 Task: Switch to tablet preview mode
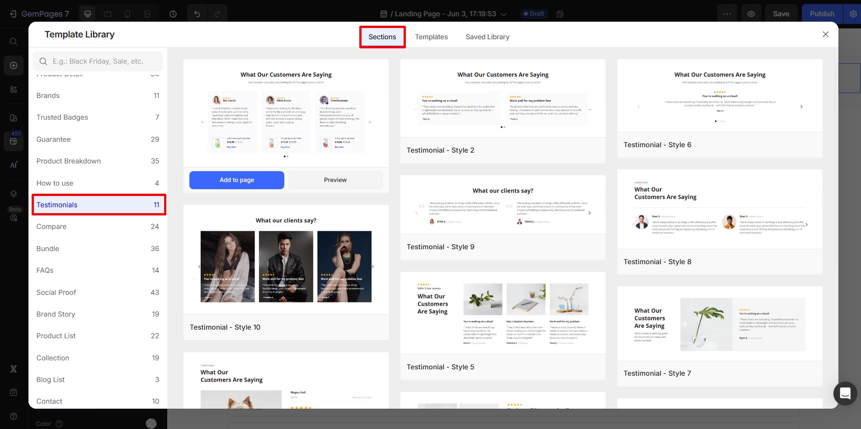pos(108,14)
